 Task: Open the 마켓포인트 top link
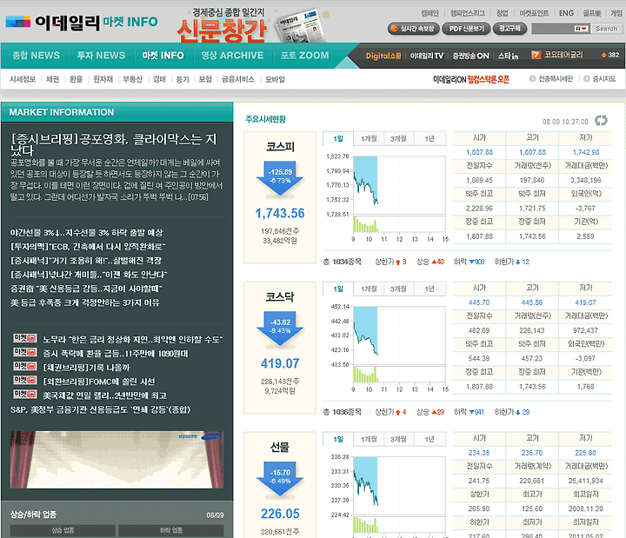[x=534, y=13]
